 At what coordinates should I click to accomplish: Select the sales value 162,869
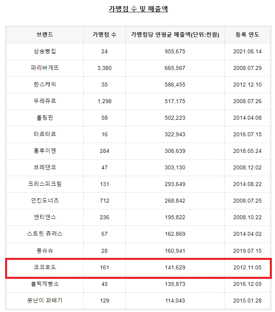(175, 234)
